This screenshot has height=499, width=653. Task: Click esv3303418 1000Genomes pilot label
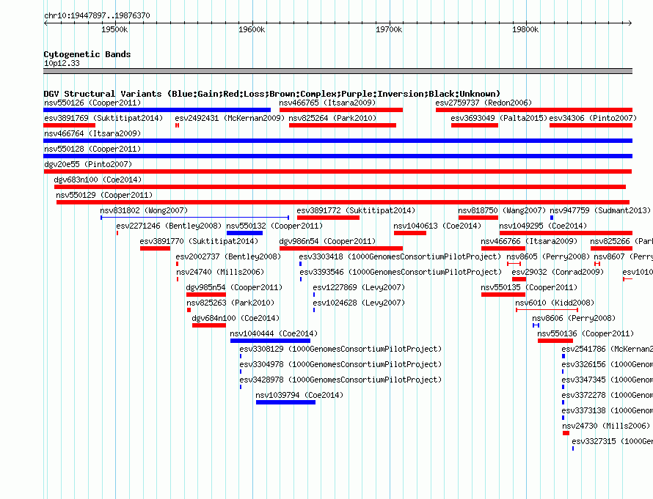click(400, 256)
